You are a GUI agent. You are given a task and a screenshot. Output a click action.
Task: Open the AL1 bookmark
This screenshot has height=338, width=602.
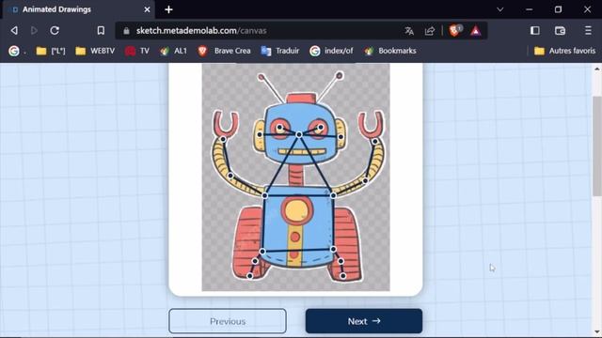173,51
